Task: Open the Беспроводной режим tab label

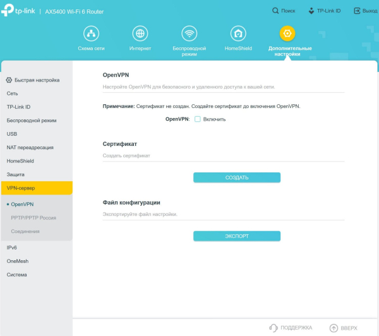Action: click(189, 51)
